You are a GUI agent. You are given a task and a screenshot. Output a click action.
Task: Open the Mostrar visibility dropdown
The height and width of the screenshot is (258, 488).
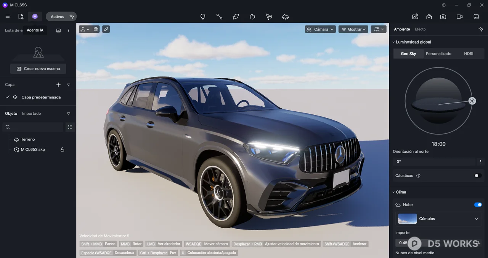353,29
